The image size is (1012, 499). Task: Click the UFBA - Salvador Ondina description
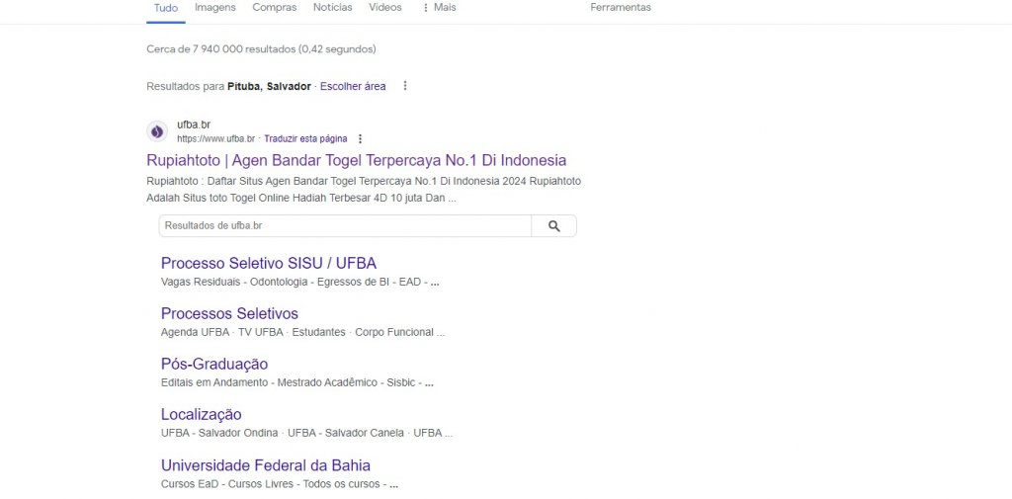click(x=306, y=433)
